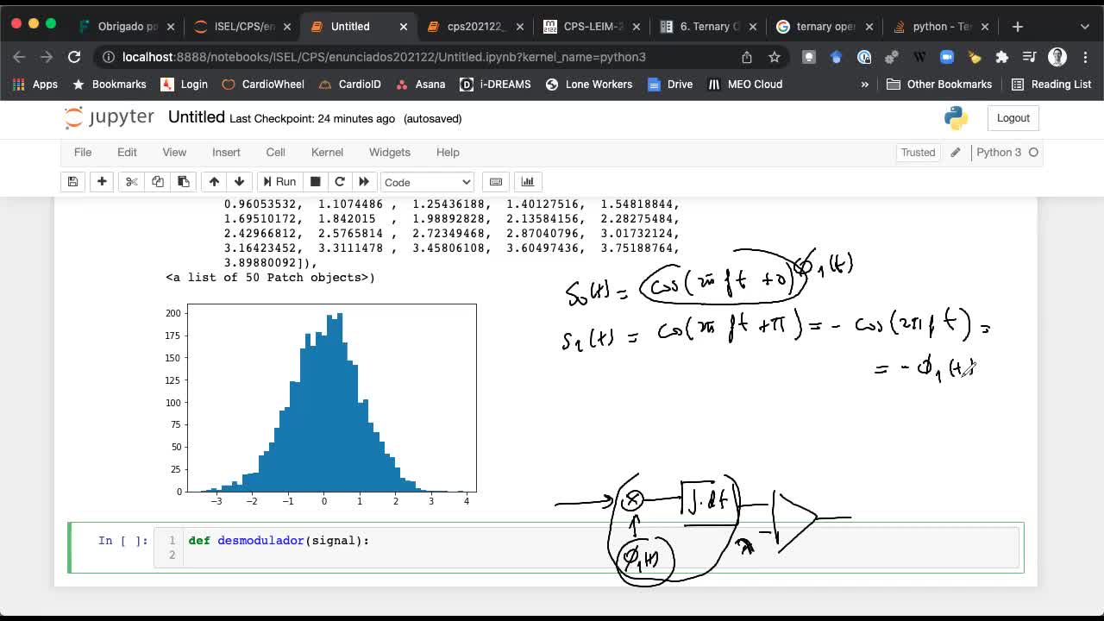Insert cell below with plus icon

102,182
